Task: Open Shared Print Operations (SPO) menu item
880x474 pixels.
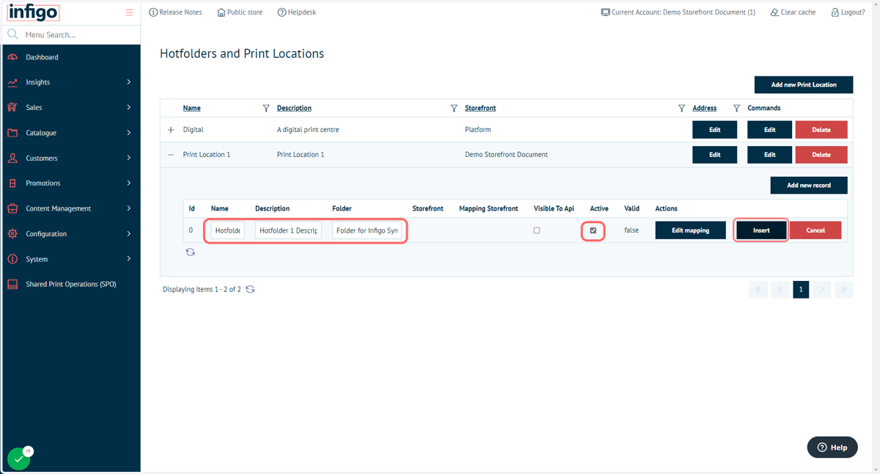Action: click(x=70, y=284)
